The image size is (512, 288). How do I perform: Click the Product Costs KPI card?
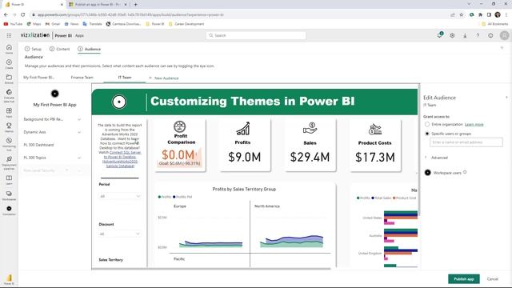pyautogui.click(x=375, y=145)
